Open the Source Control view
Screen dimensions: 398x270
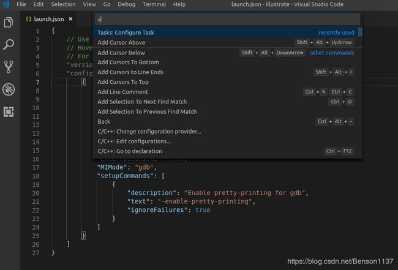click(x=9, y=67)
